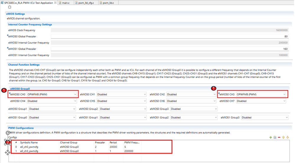Open the eMIOS1 Group0 dropdown

pyautogui.click(x=52, y=118)
